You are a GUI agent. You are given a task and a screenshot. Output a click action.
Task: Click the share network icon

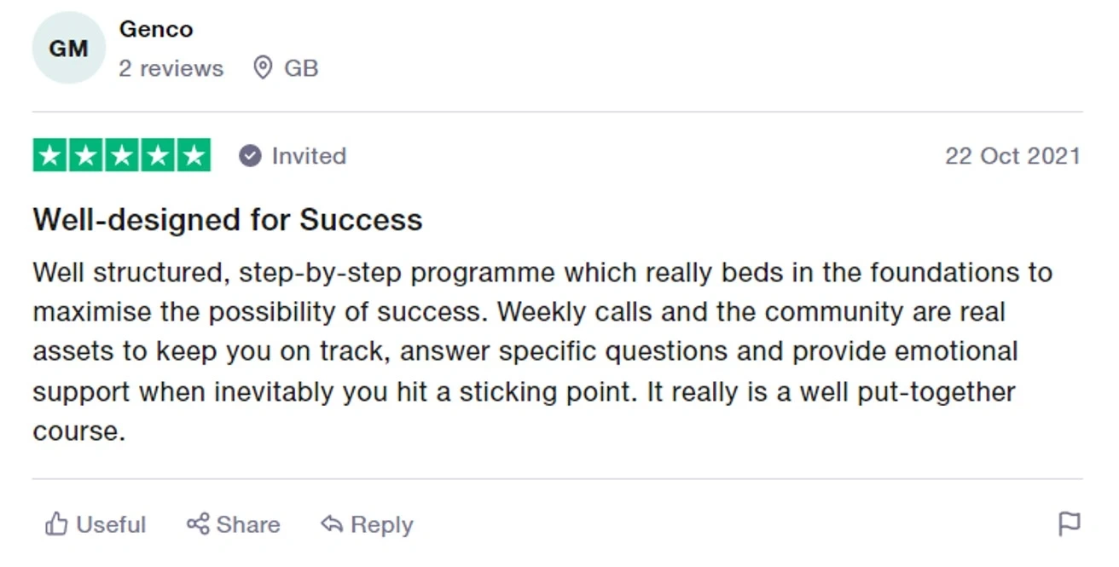coord(198,524)
